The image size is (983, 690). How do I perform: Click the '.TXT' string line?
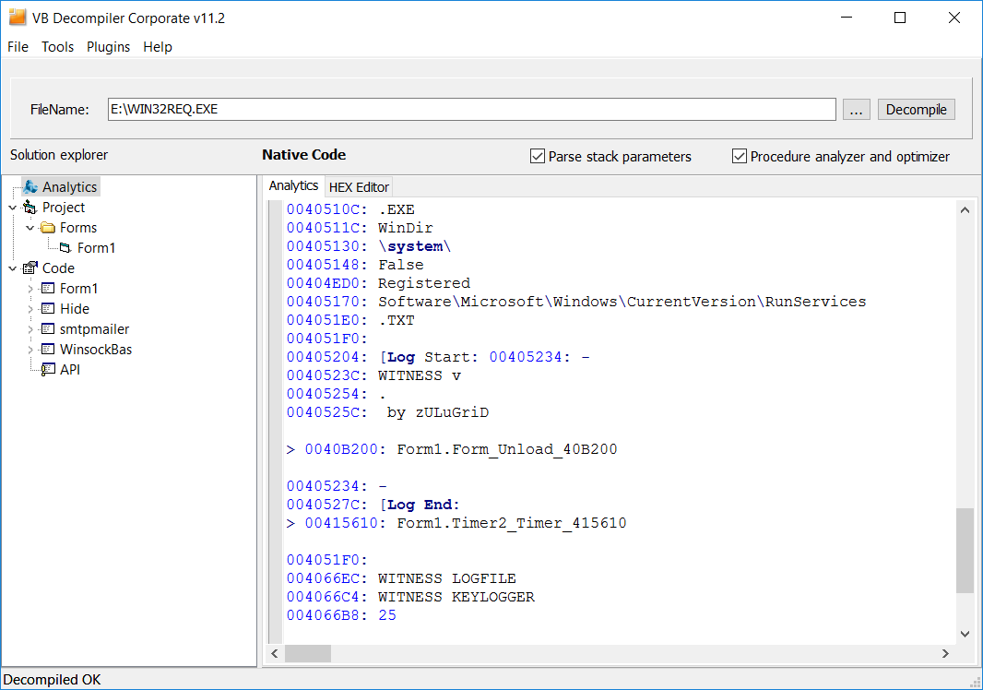click(397, 320)
